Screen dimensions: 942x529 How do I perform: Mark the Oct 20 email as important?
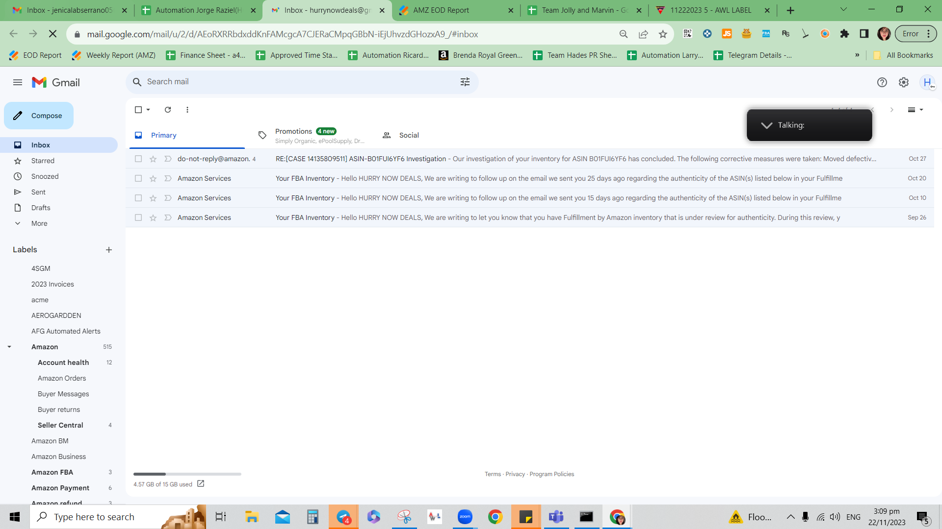coord(168,178)
